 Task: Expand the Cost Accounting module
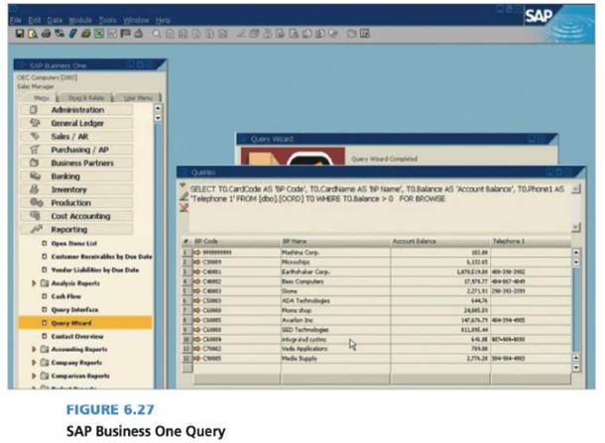coord(76,216)
